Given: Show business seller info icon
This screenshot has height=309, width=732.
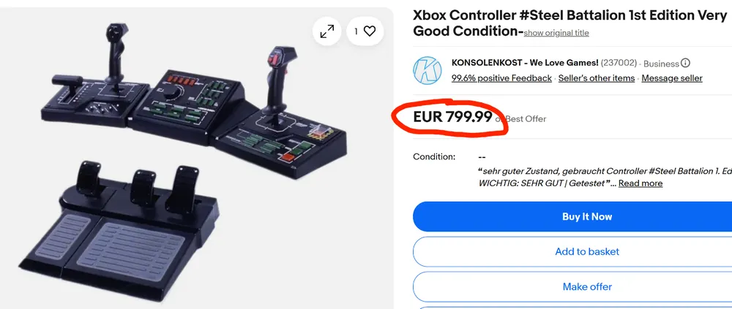Looking at the screenshot, I should click(x=685, y=64).
